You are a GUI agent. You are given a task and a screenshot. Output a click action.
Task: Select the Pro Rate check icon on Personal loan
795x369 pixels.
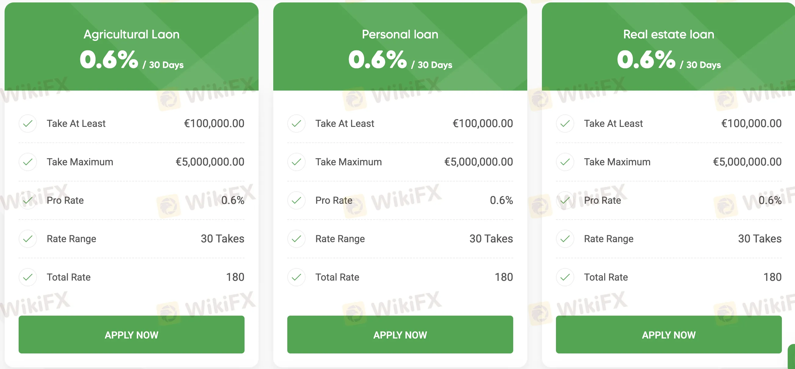click(296, 200)
